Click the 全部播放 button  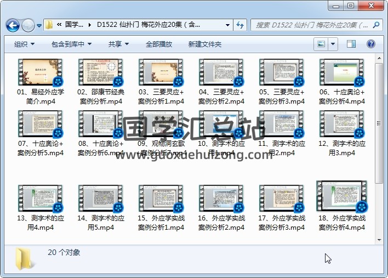pyautogui.click(x=159, y=44)
